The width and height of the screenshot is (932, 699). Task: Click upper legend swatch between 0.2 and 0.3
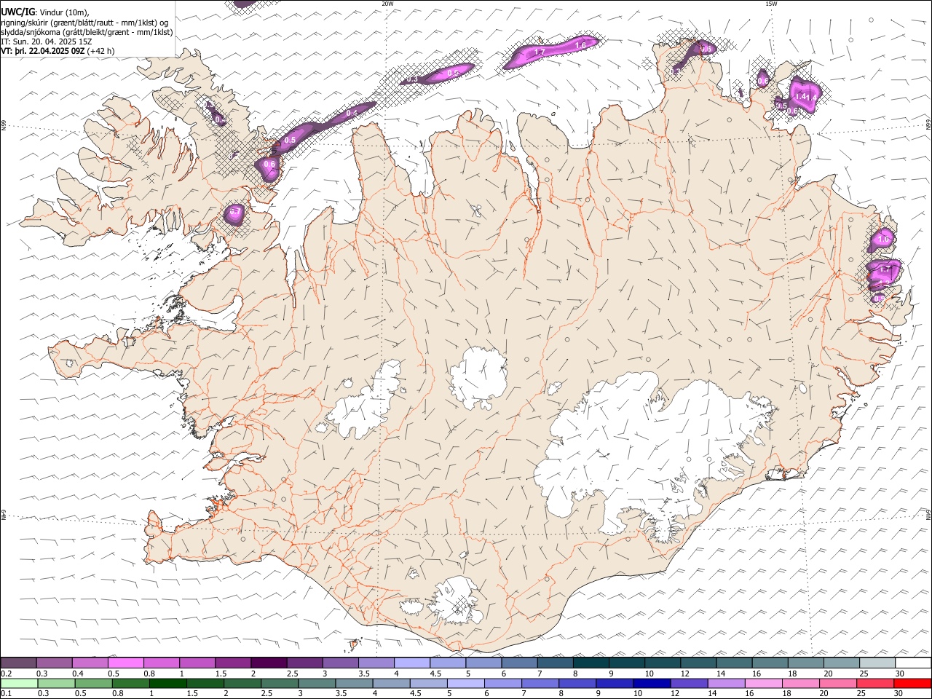pos(18,663)
